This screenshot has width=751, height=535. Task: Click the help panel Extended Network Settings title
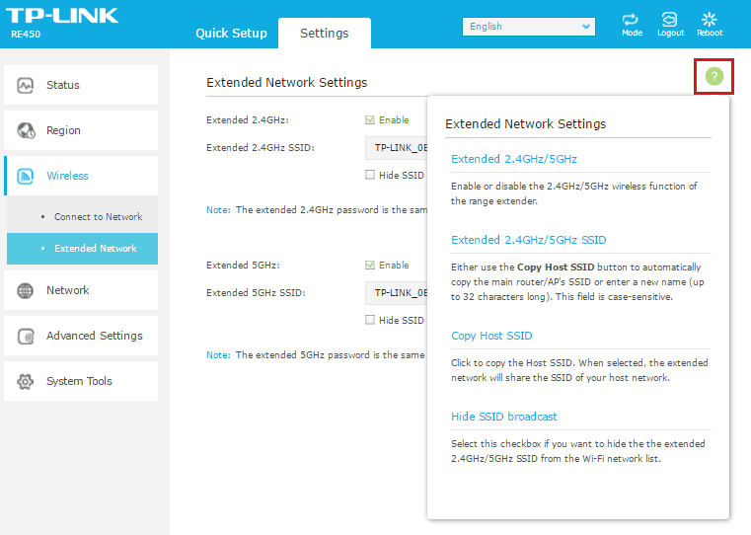pyautogui.click(x=525, y=124)
